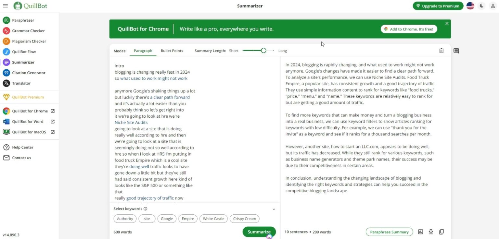Click the Summary Length slider handle
Screen dimensions: 499x239
click(263, 51)
